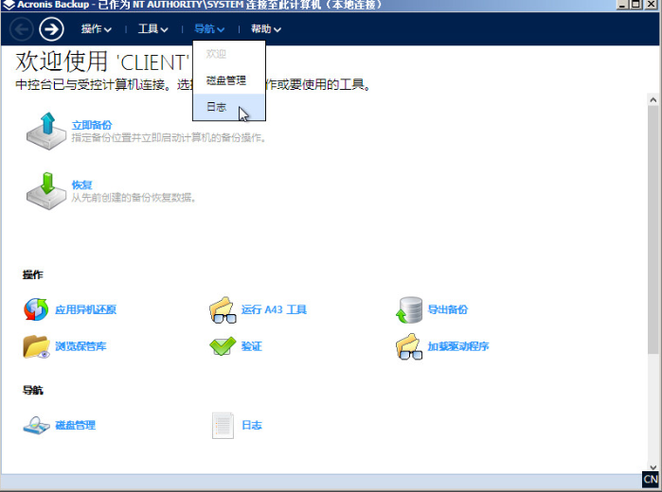
Task: Click the 恢复 disk download icon
Action: point(46,191)
